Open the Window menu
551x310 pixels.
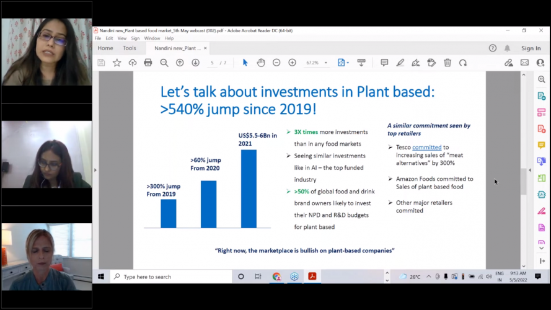click(152, 38)
